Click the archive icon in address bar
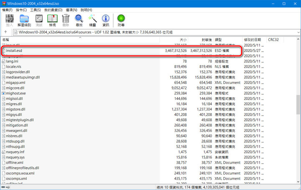 [16, 32]
